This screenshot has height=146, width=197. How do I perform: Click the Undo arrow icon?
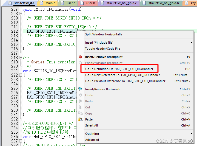(x=80, y=95)
